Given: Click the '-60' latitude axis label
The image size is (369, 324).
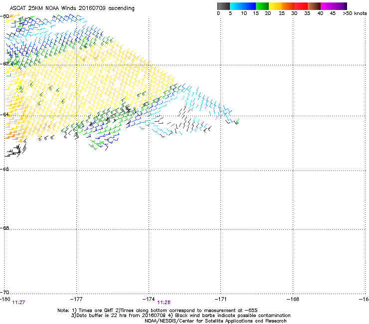Looking at the screenshot, I should pyautogui.click(x=4, y=16).
